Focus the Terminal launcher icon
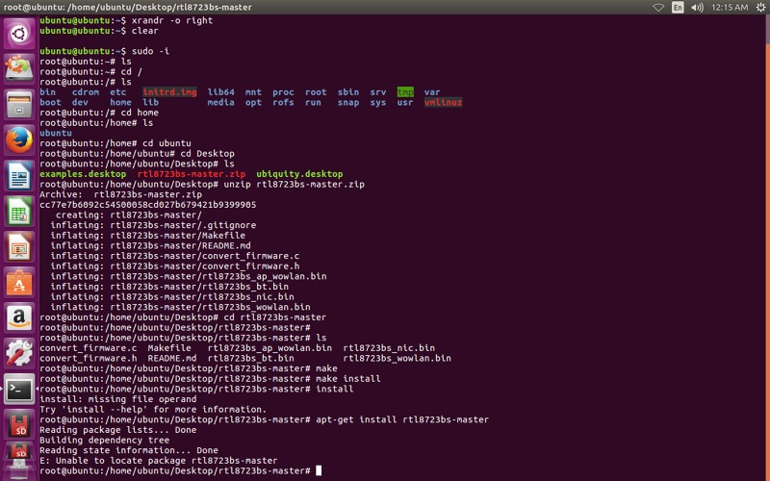The image size is (770, 481). tap(19, 390)
